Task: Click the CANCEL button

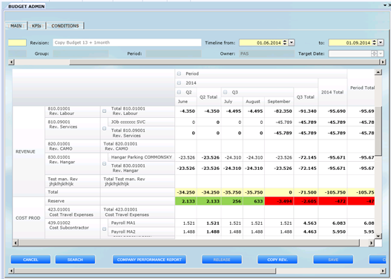Action: [30, 260]
